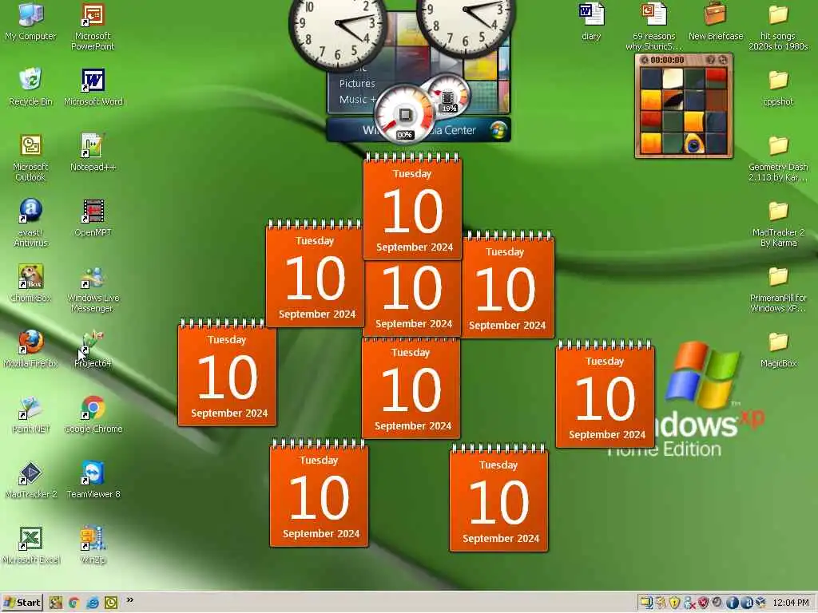This screenshot has height=613, width=818.
Task: Open the Recycle Bin icon
Action: [30, 86]
